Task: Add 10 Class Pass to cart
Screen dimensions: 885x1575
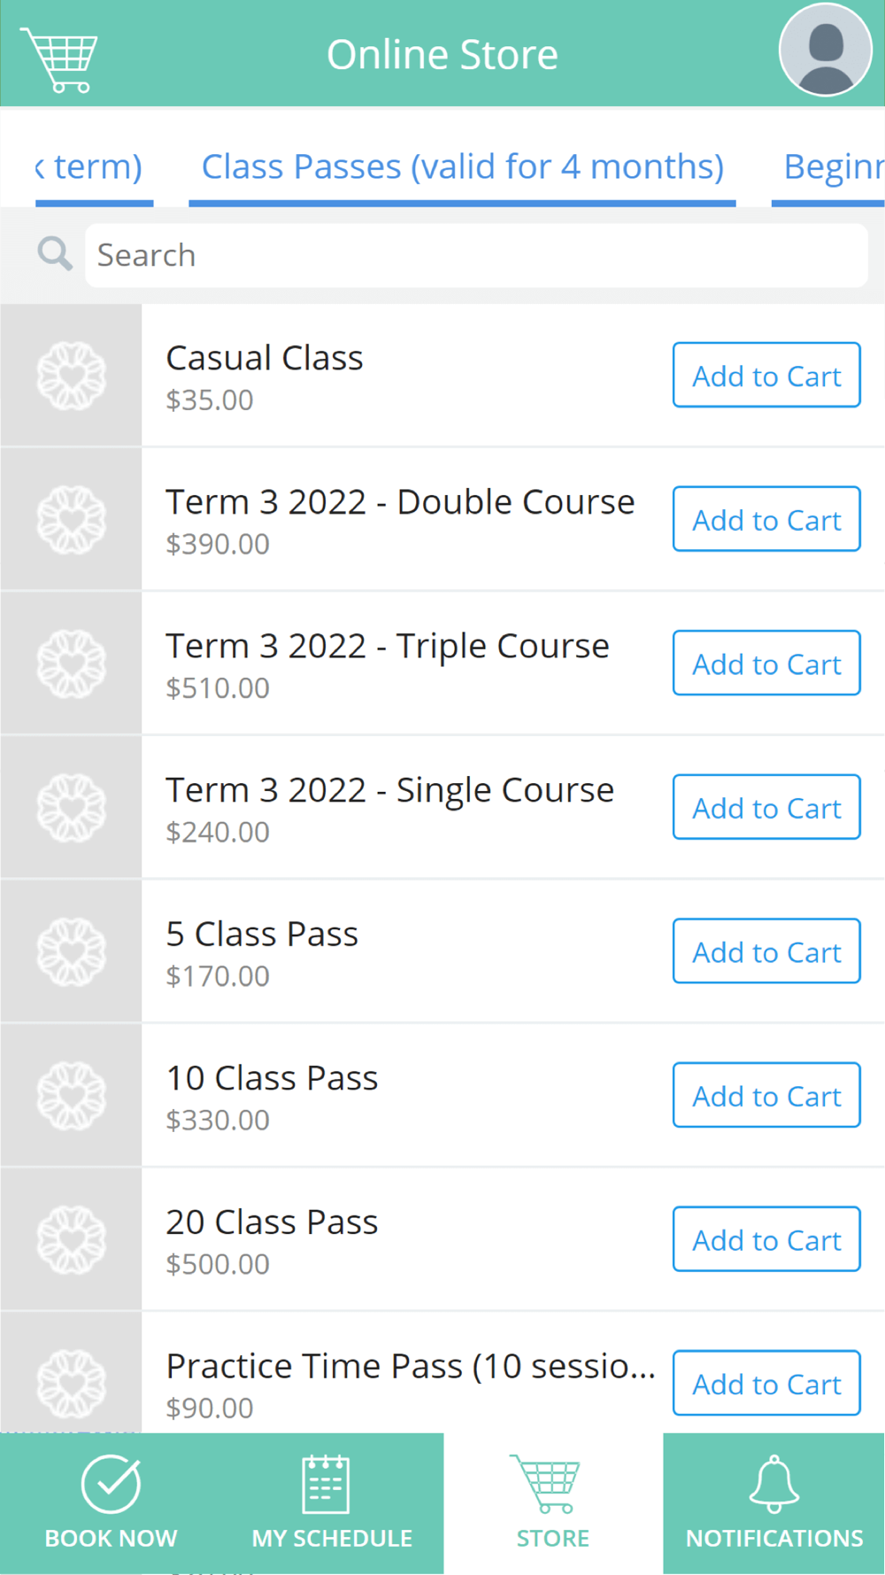Action: point(766,1096)
